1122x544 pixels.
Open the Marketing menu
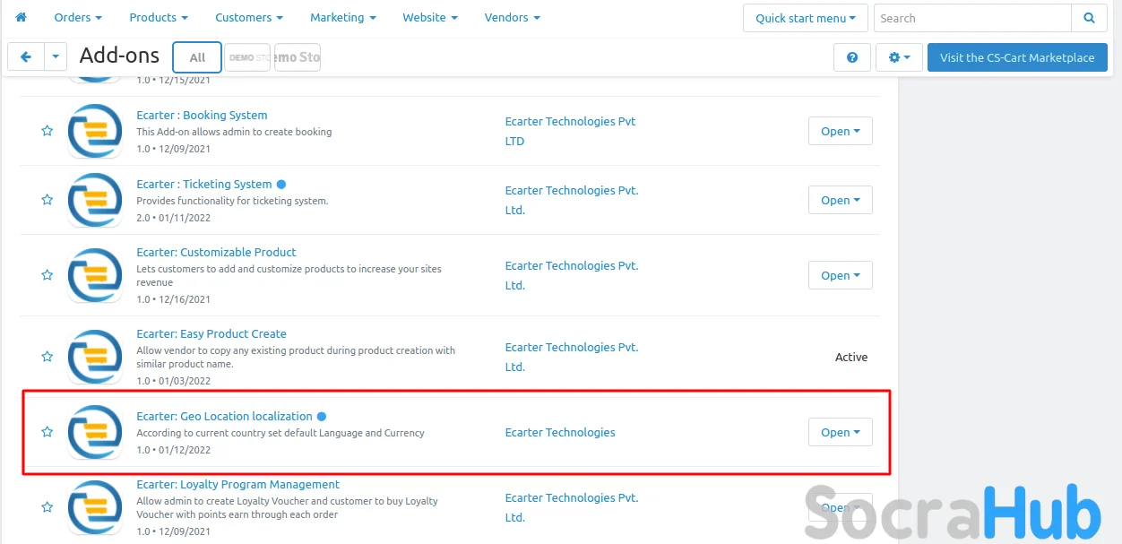[342, 17]
